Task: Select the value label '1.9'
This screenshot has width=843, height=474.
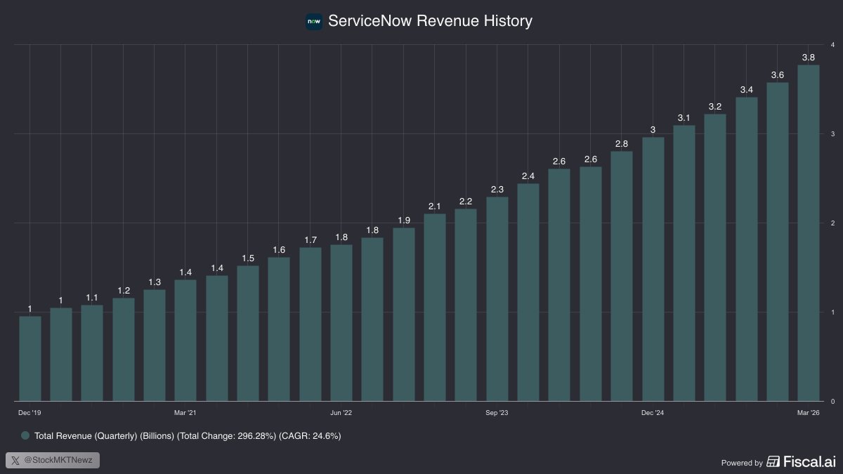Action: click(404, 220)
